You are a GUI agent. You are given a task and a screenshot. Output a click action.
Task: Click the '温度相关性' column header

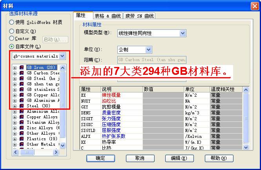(226, 89)
